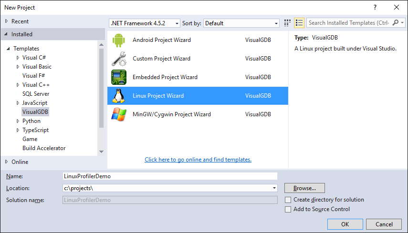Click the Custom Project wrench icon
This screenshot has width=408, height=233.
coord(119,59)
